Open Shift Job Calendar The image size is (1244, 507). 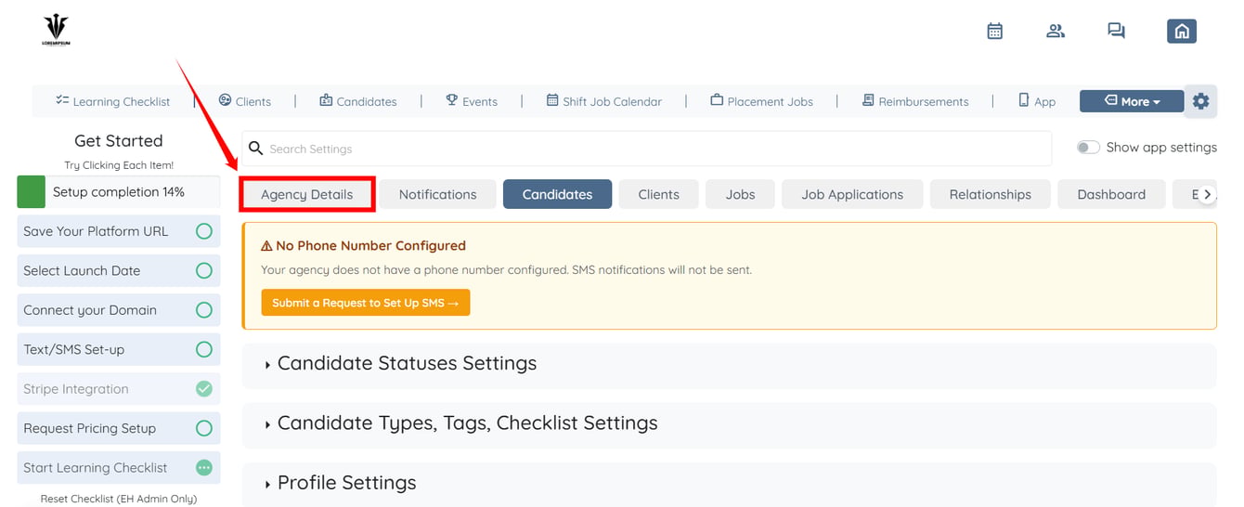pyautogui.click(x=603, y=101)
